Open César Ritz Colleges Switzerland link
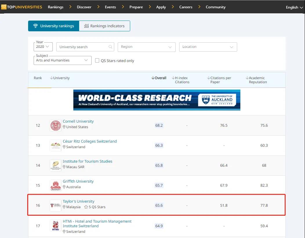Screen dimensions: 305x238 coord(90,141)
